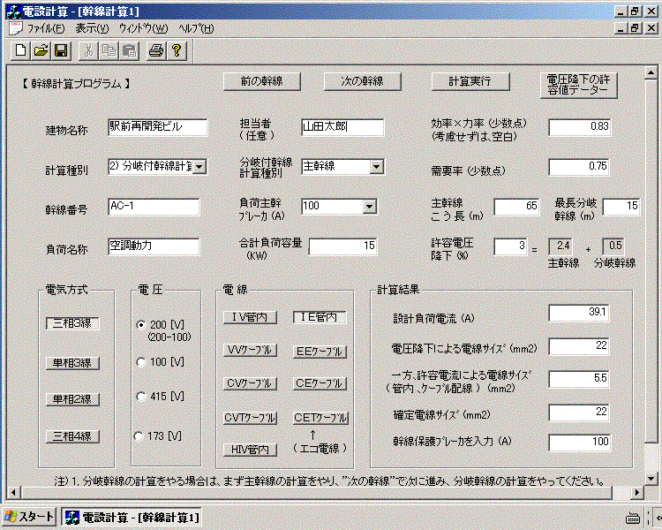Click the Cut scissors toolbar icon

[89, 51]
